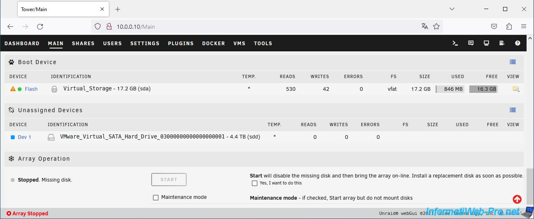
Task: Check 'Yes, I want to do this'
Action: (x=255, y=183)
